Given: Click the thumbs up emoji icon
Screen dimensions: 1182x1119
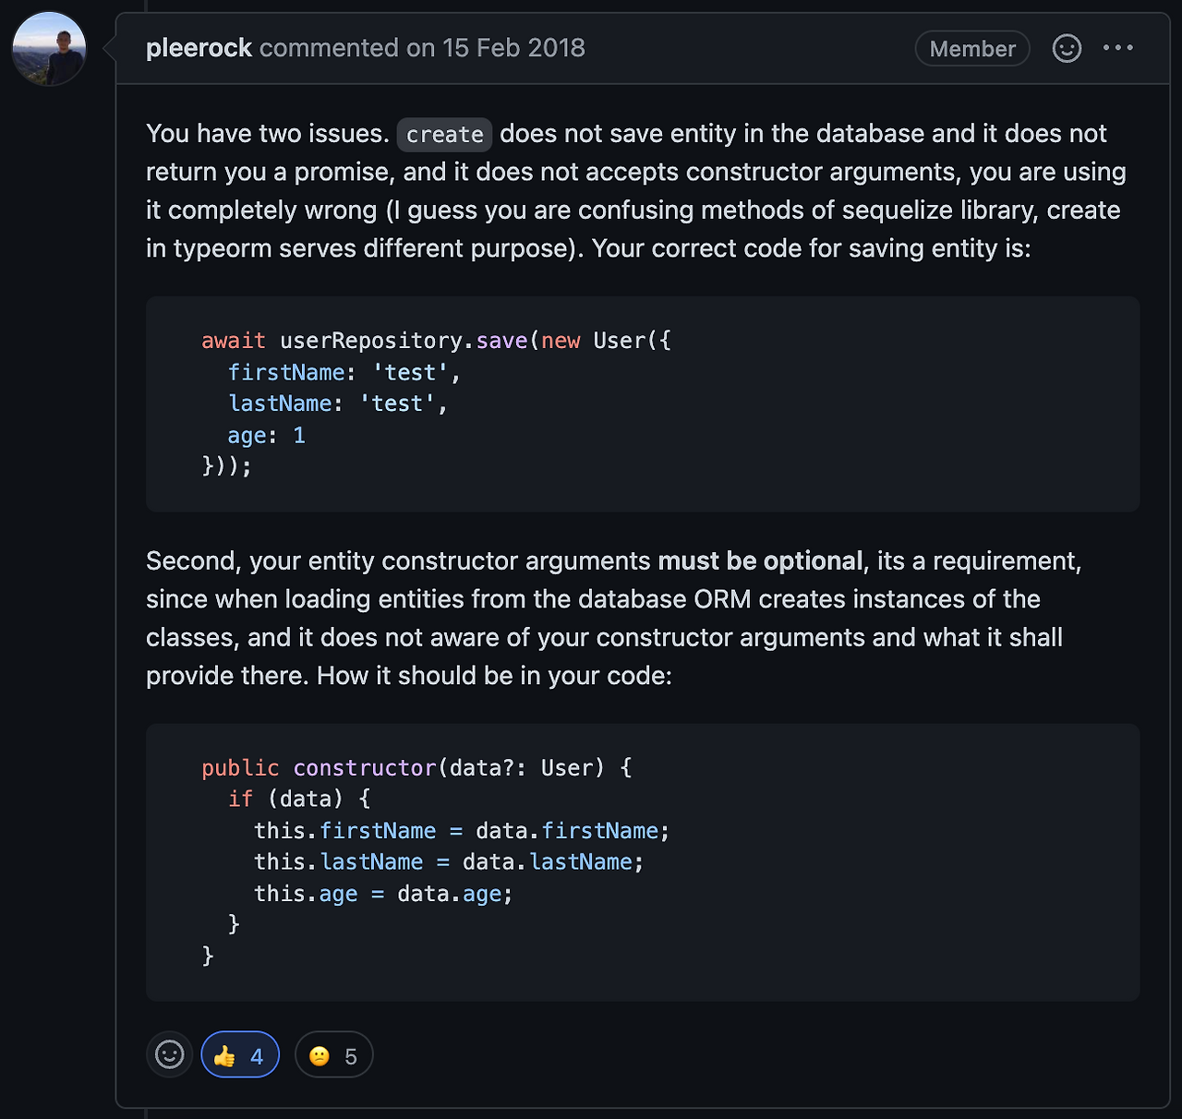Looking at the screenshot, I should point(224,1056).
